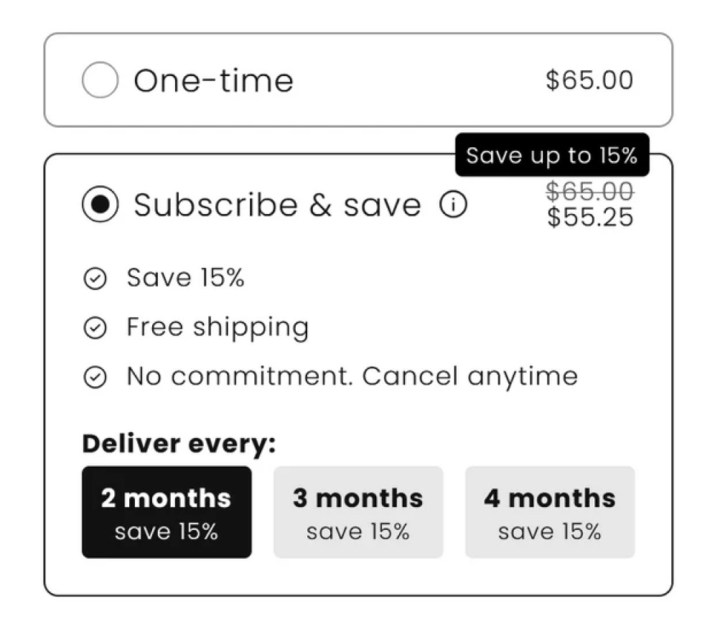The height and width of the screenshot is (629, 715).
Task: Click the discounted $55.25 price
Action: click(x=590, y=217)
